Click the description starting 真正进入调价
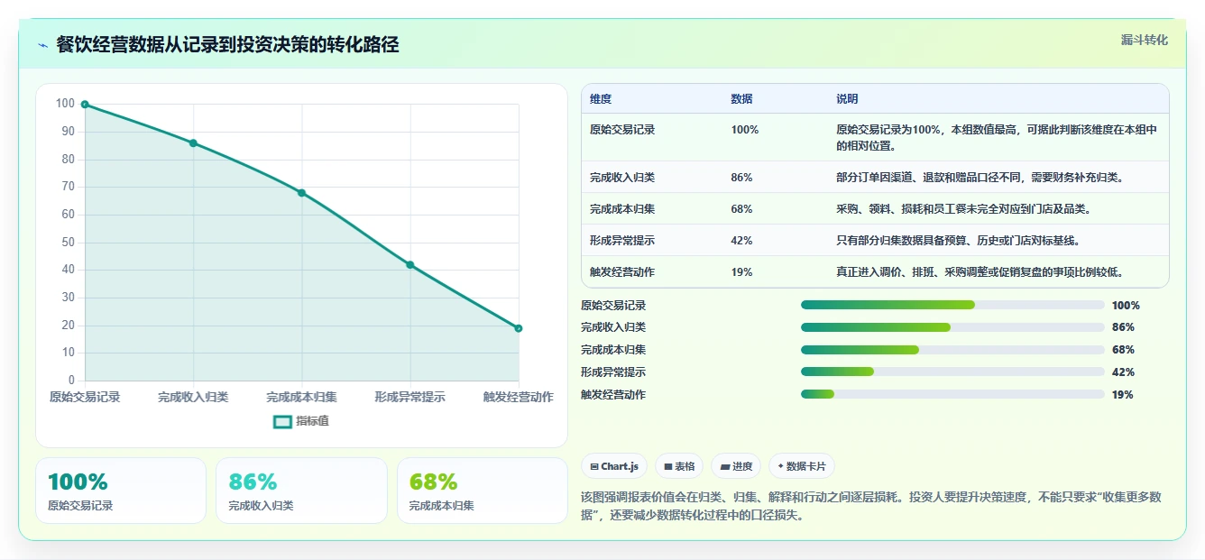 point(980,272)
